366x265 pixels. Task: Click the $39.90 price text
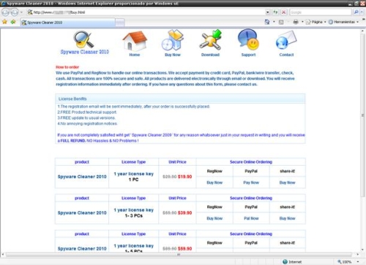(x=184, y=212)
